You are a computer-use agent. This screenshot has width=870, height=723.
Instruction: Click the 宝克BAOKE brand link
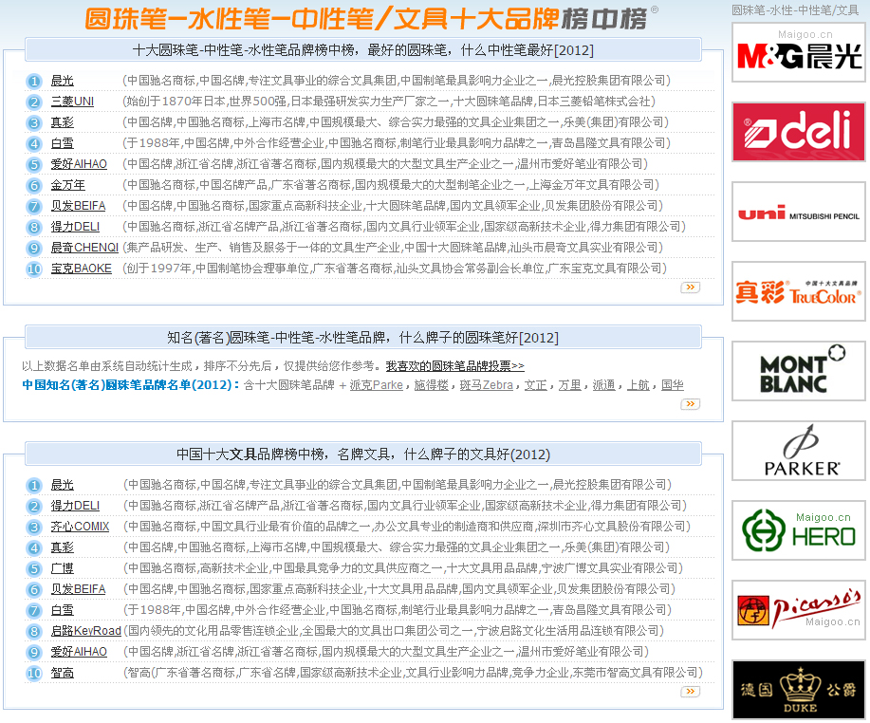pos(81,269)
